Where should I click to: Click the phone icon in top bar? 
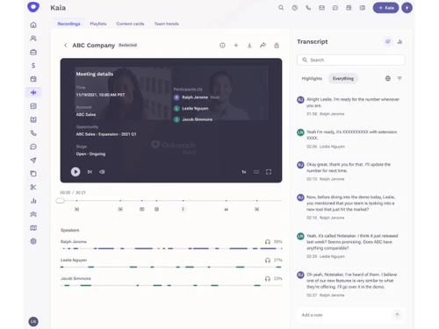click(308, 8)
